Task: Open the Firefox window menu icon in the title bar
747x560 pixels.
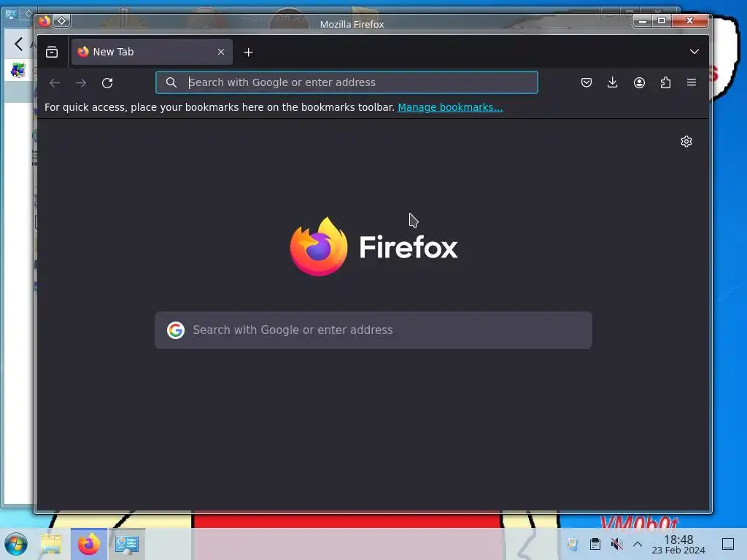Action: point(44,21)
